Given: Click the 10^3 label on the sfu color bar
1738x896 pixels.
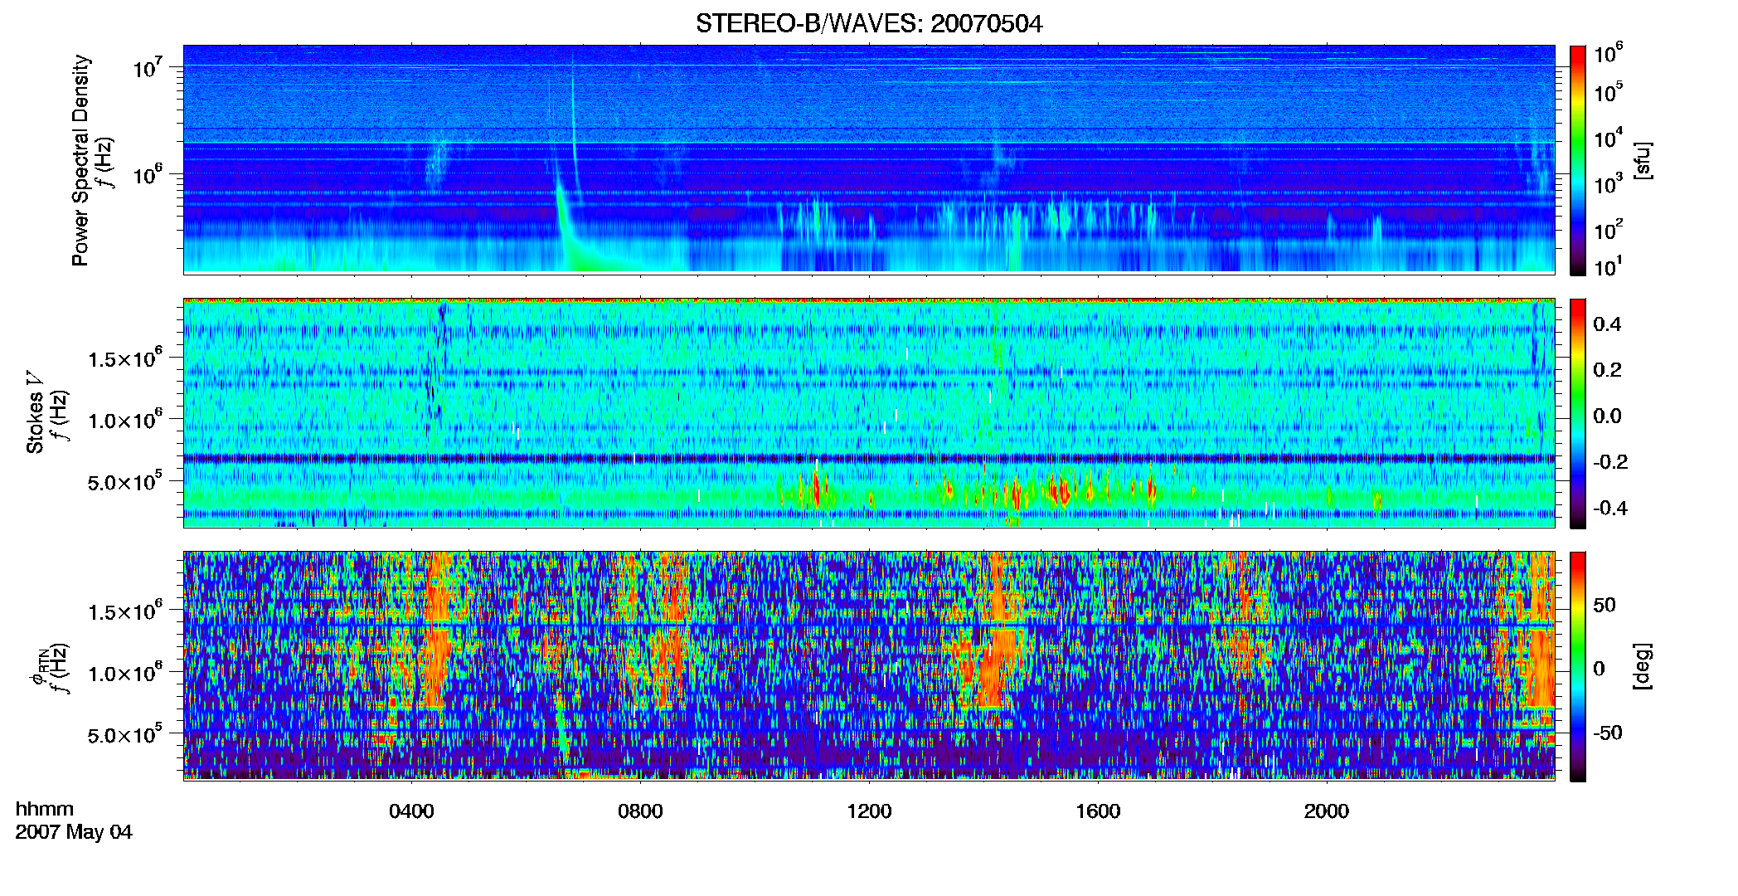Looking at the screenshot, I should pyautogui.click(x=1609, y=183).
